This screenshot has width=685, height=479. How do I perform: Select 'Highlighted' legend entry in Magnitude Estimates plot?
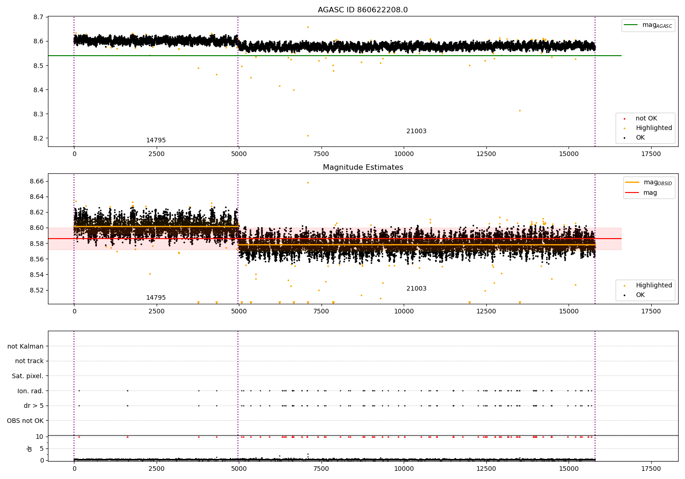pos(654,286)
